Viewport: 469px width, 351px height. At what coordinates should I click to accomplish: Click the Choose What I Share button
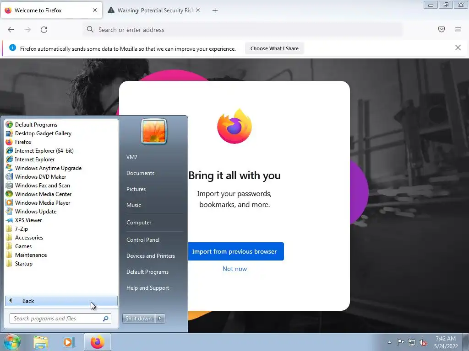[x=274, y=48]
